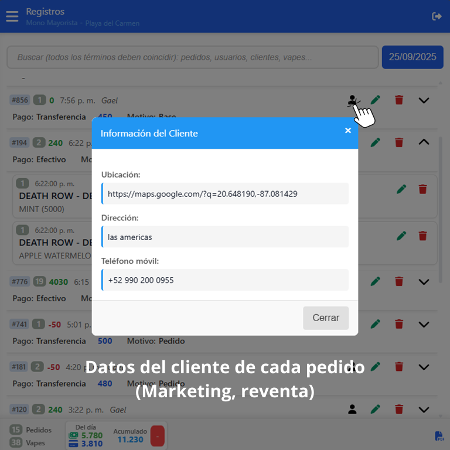The width and height of the screenshot is (450, 450).
Task: Click the mobile phone number field
Action: pos(225,280)
